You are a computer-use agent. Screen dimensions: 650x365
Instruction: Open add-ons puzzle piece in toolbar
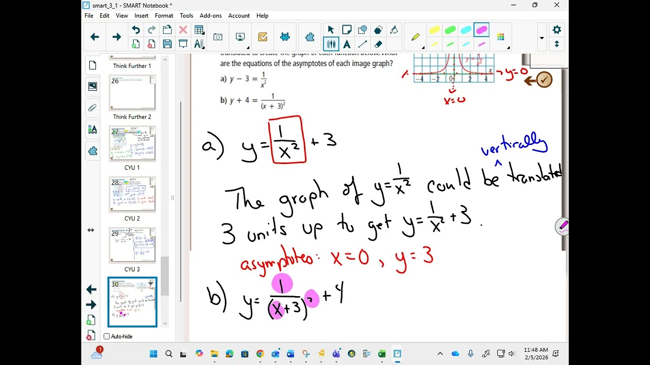pyautogui.click(x=310, y=37)
